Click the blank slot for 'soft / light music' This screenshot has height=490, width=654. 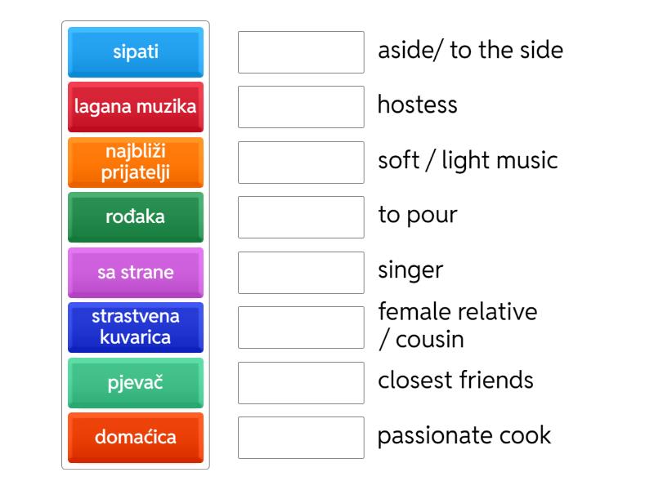[x=301, y=162]
